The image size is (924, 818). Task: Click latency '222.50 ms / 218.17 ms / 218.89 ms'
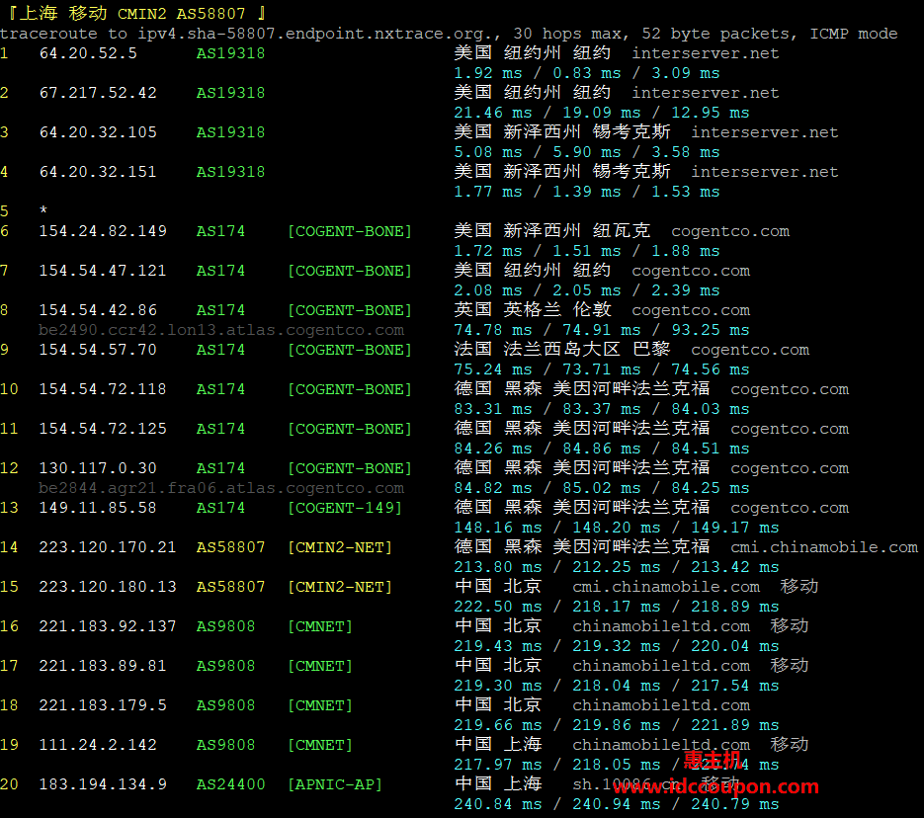(x=617, y=606)
